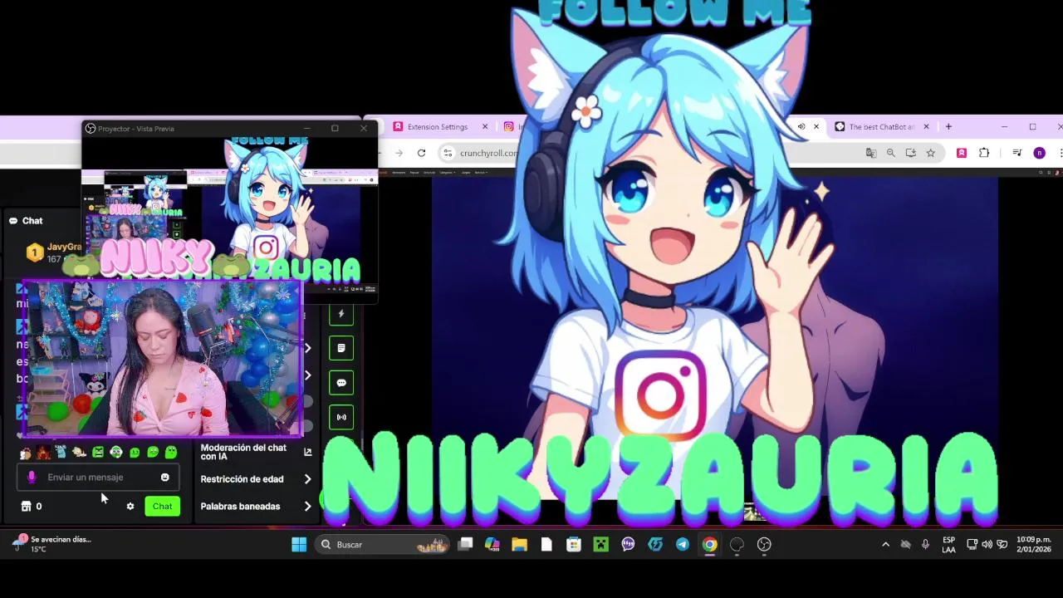Click the Chat panel header

pyautogui.click(x=26, y=221)
